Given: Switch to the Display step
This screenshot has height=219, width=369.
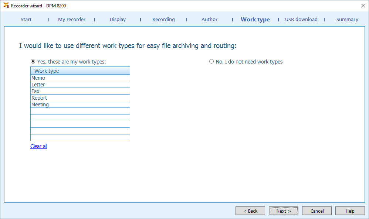Looking at the screenshot, I should click(x=118, y=20).
